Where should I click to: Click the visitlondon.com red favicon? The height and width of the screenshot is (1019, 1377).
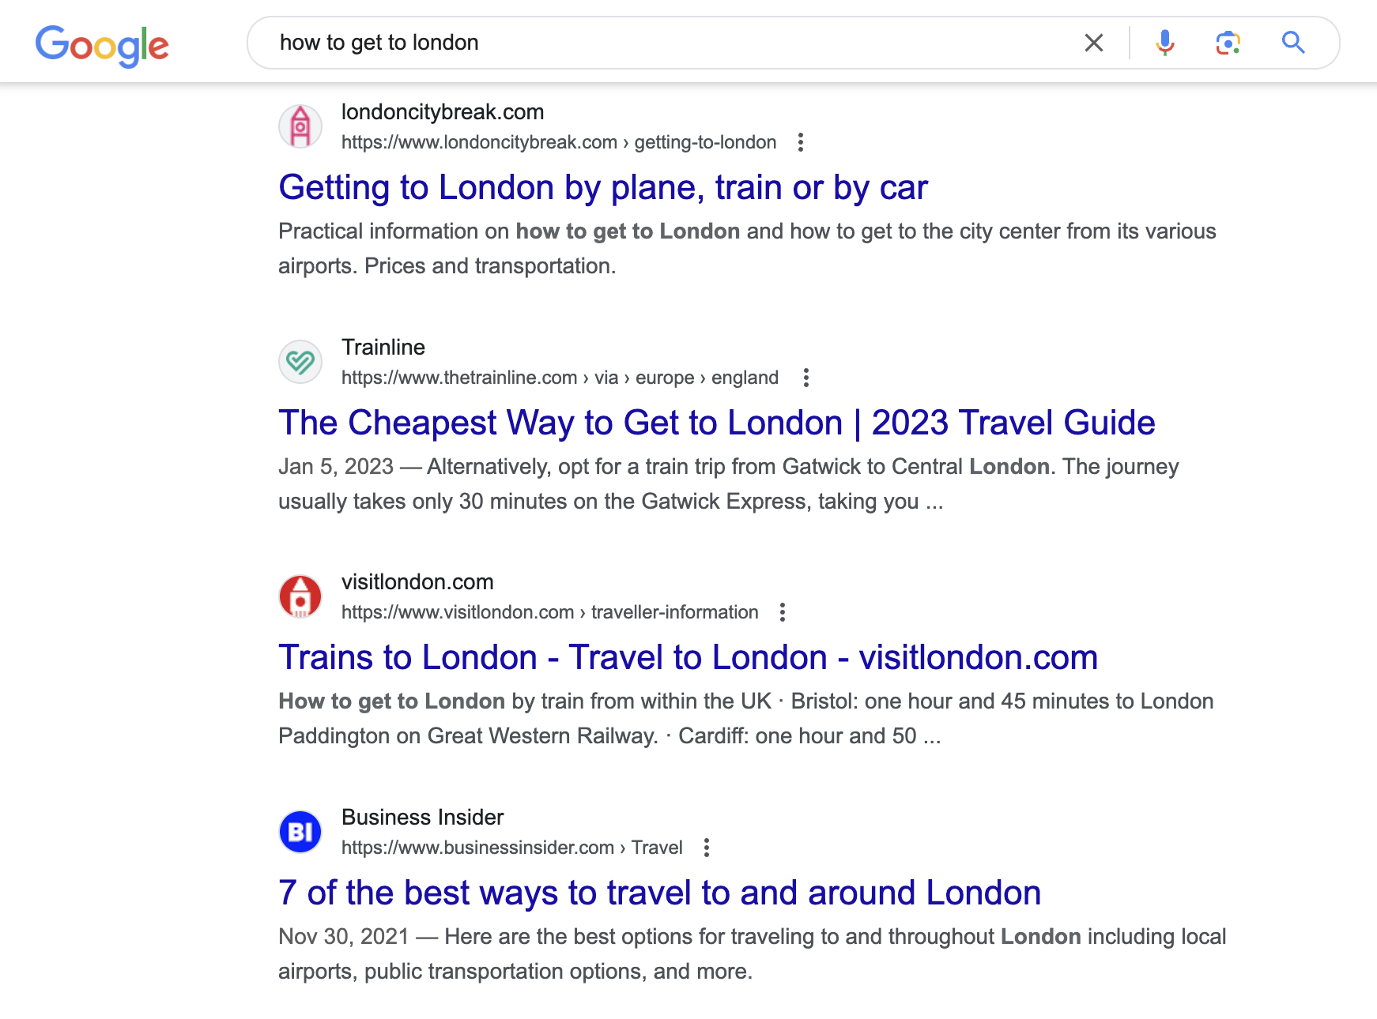click(300, 596)
